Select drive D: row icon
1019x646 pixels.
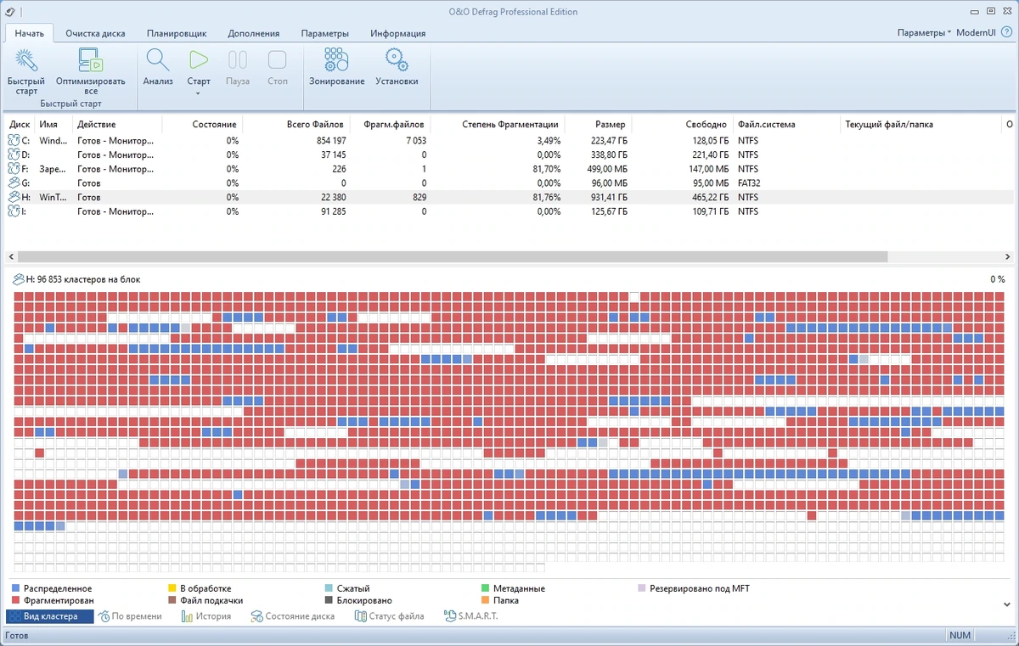14,154
